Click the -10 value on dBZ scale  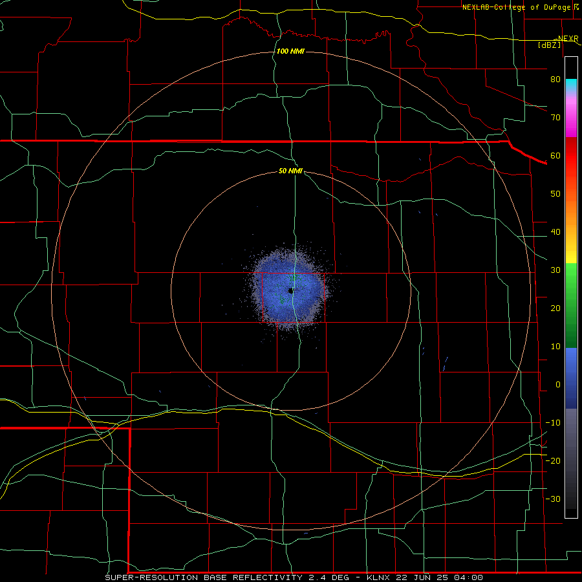(x=553, y=423)
